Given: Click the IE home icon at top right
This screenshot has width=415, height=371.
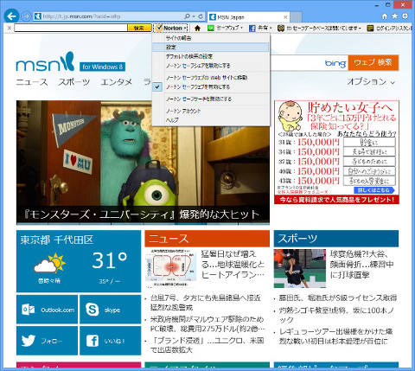Looking at the screenshot, I should (385, 16).
